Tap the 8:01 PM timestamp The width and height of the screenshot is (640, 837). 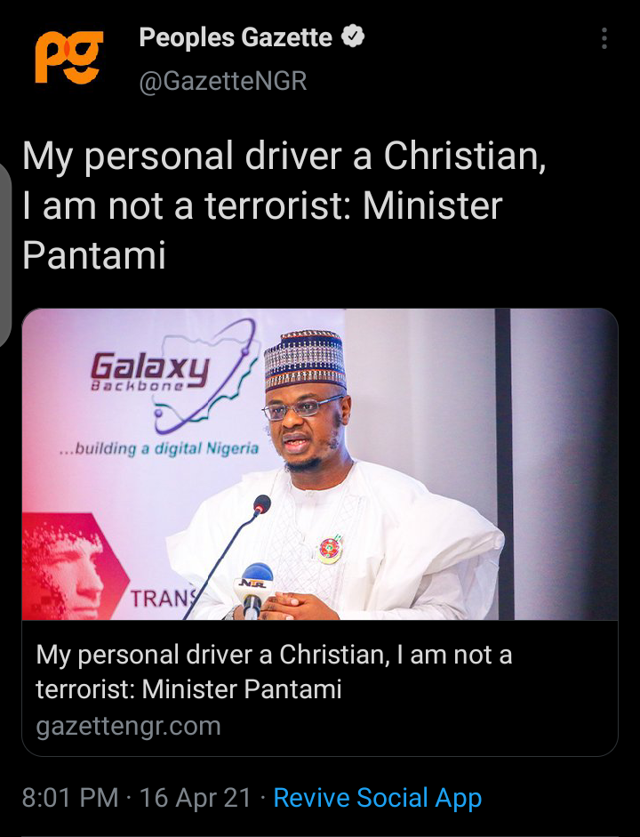(x=70, y=798)
